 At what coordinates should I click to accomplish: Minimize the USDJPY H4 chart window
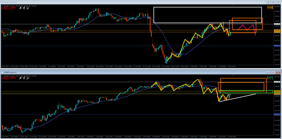[269, 2]
